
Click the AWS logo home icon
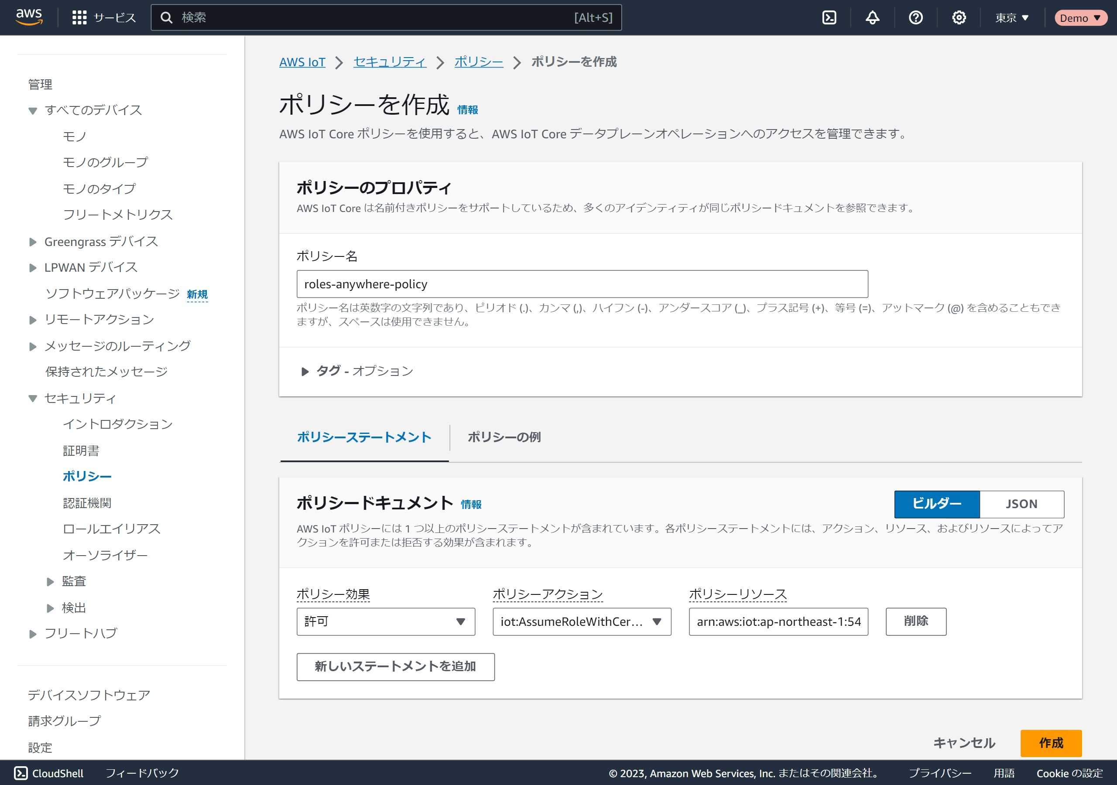tap(29, 17)
